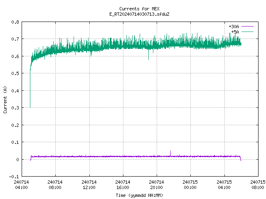This screenshot has width=266, height=199.
Task: Click the '+30A' legend label
Action: pos(234,27)
